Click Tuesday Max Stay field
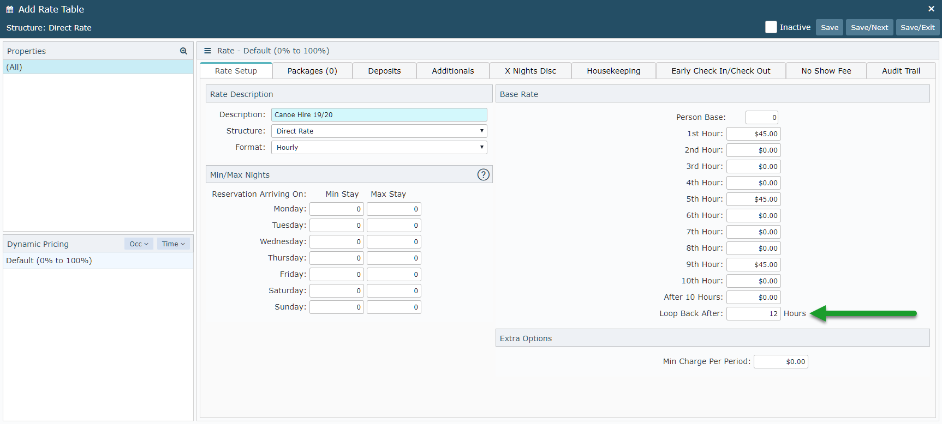 [394, 226]
